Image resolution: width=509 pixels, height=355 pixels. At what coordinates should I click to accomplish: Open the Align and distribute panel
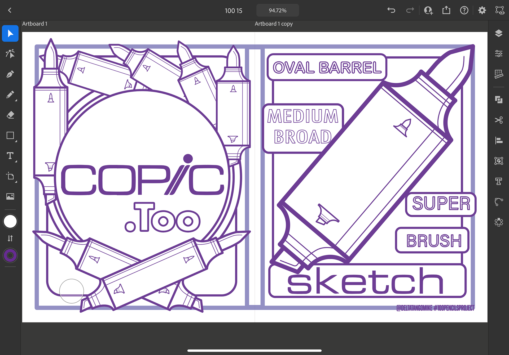499,140
